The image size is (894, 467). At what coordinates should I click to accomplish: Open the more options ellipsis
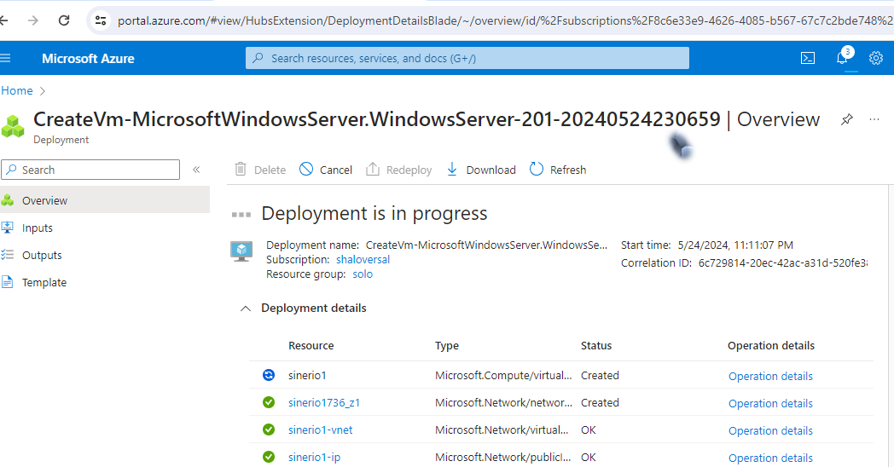point(874,119)
